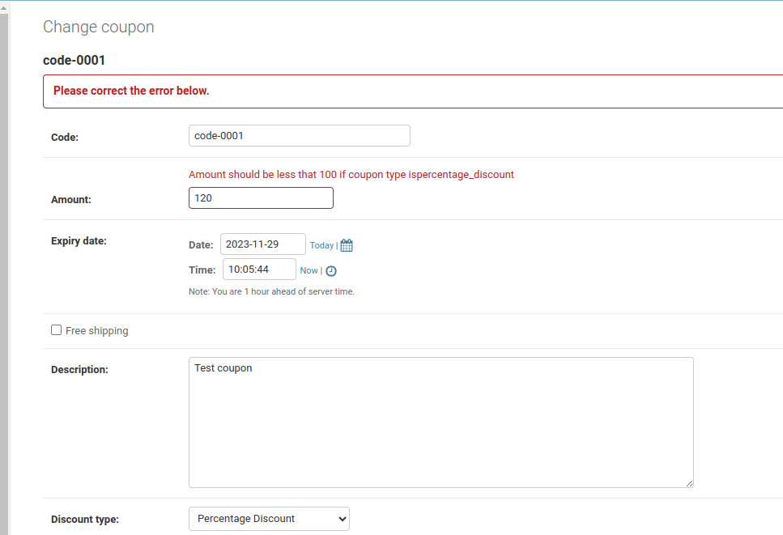783x535 pixels.
Task: Click the "Change coupon" page heading
Action: [x=98, y=27]
